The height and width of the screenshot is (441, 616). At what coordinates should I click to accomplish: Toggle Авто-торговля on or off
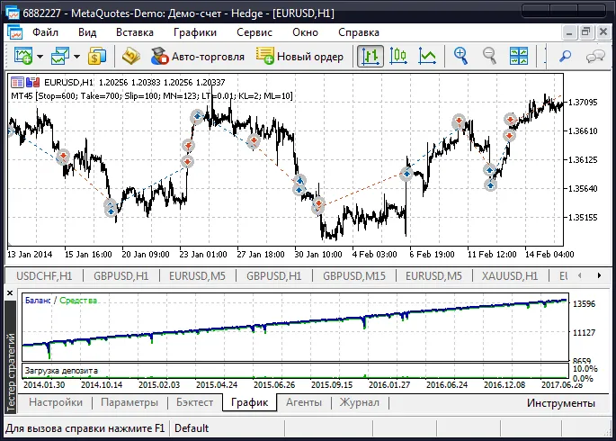197,57
